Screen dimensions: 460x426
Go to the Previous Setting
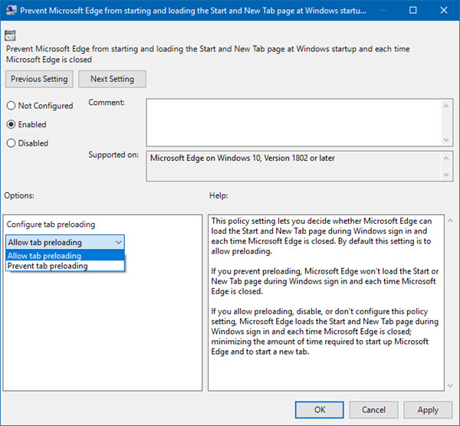click(39, 79)
